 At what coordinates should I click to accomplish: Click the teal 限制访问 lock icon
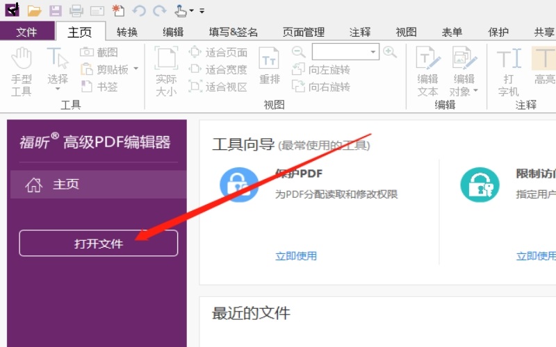[x=480, y=185]
